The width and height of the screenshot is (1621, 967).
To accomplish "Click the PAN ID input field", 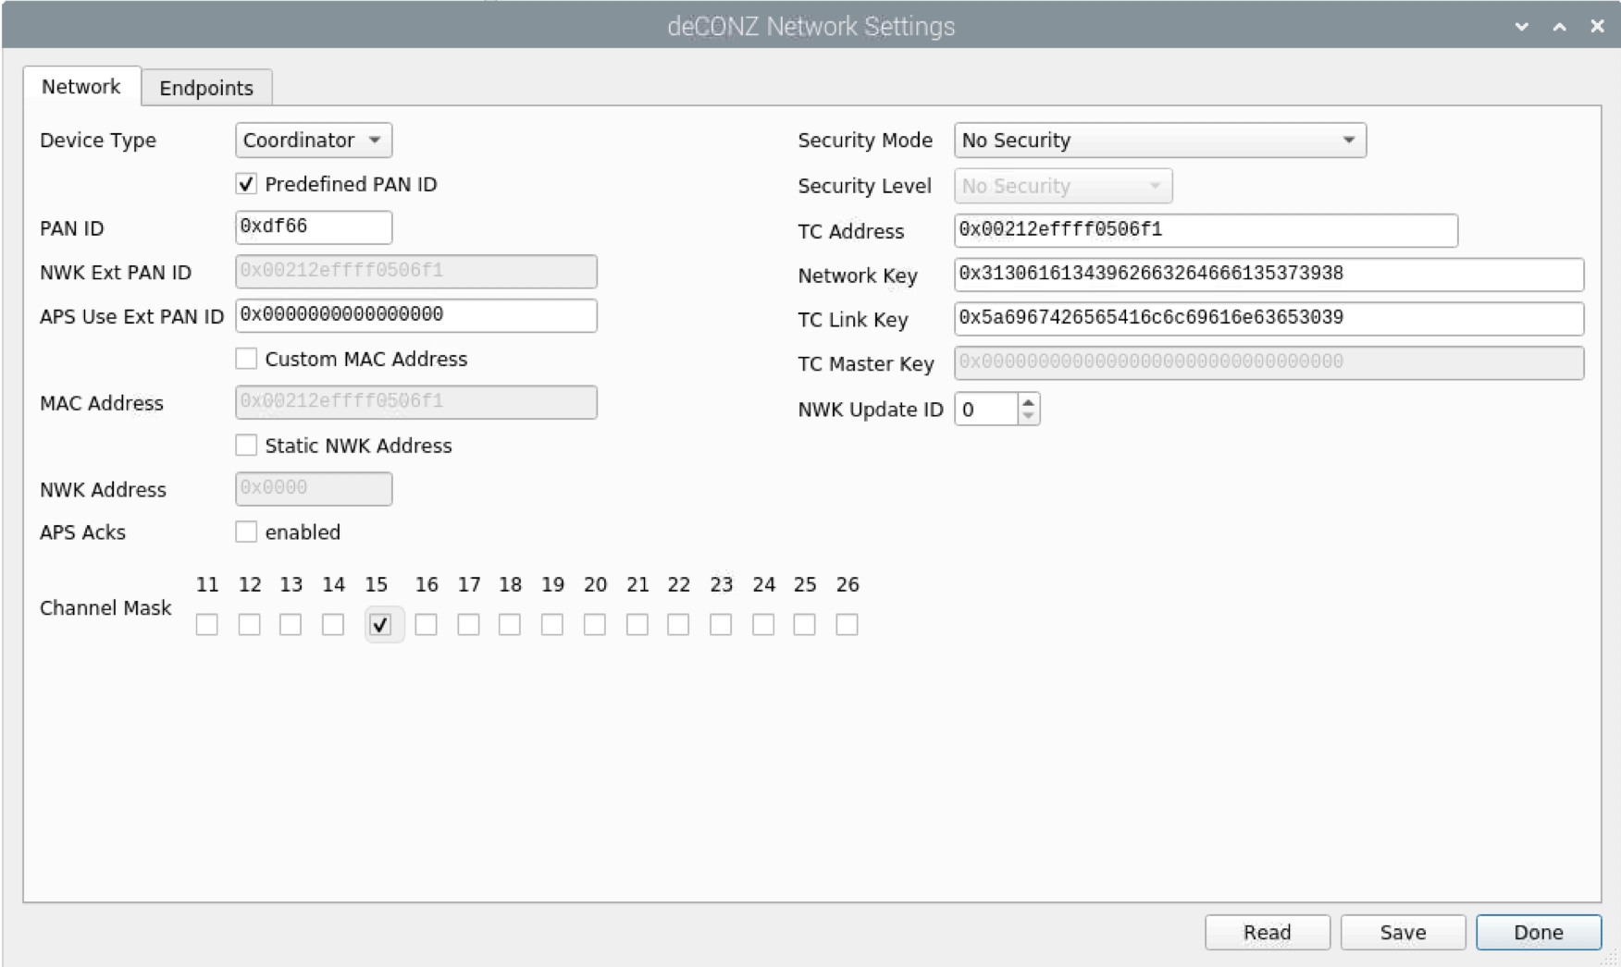I will coord(314,227).
